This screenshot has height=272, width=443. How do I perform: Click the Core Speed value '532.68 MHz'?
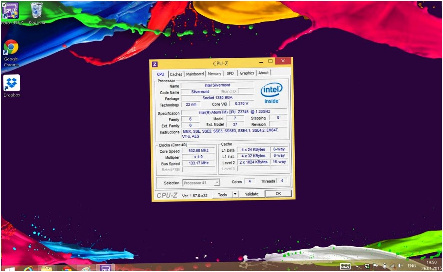coord(198,151)
